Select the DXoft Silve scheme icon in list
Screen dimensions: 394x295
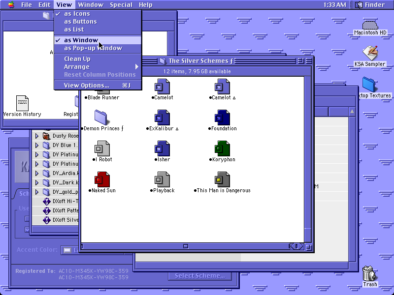(46, 220)
